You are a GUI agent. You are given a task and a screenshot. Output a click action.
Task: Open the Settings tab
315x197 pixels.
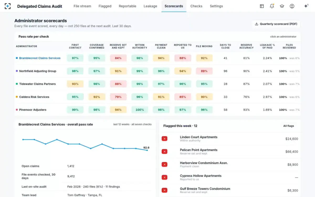pos(216,6)
